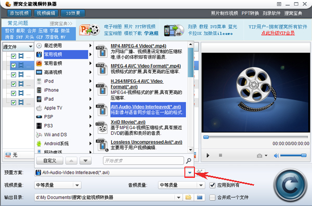This screenshot has height=206, width=312.
Task: Enable 合并成一个文件 checkbox
Action: [x=212, y=198]
